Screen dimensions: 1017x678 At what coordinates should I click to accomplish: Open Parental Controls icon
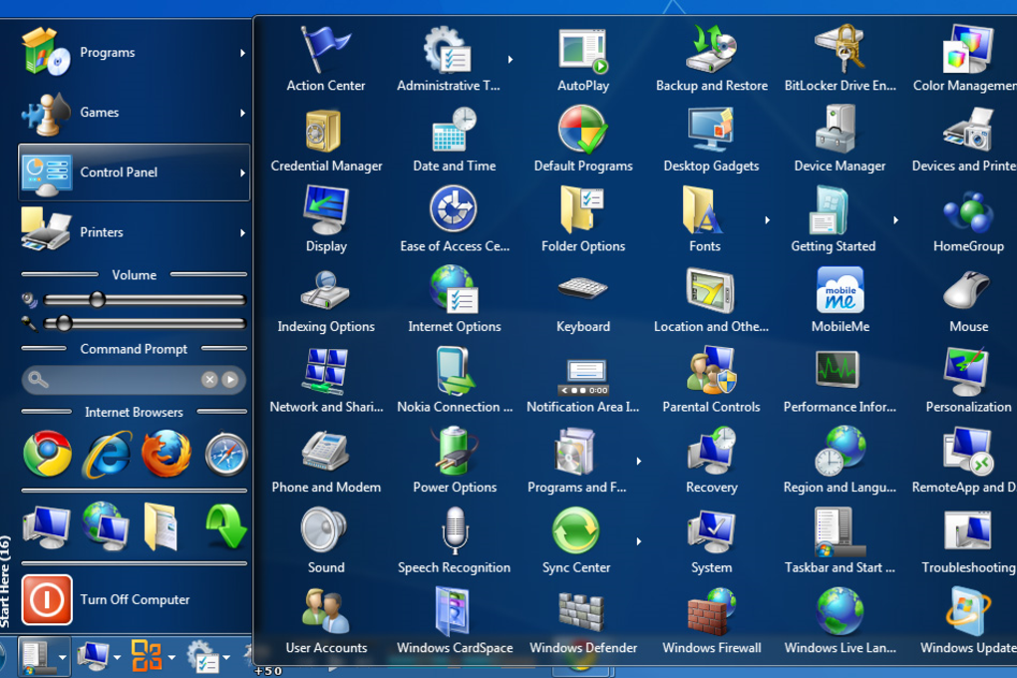(712, 371)
